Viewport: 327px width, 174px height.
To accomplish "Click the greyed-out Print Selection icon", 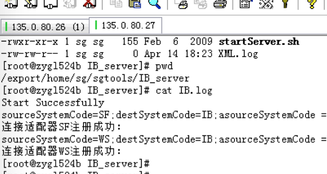I will pos(201,4).
